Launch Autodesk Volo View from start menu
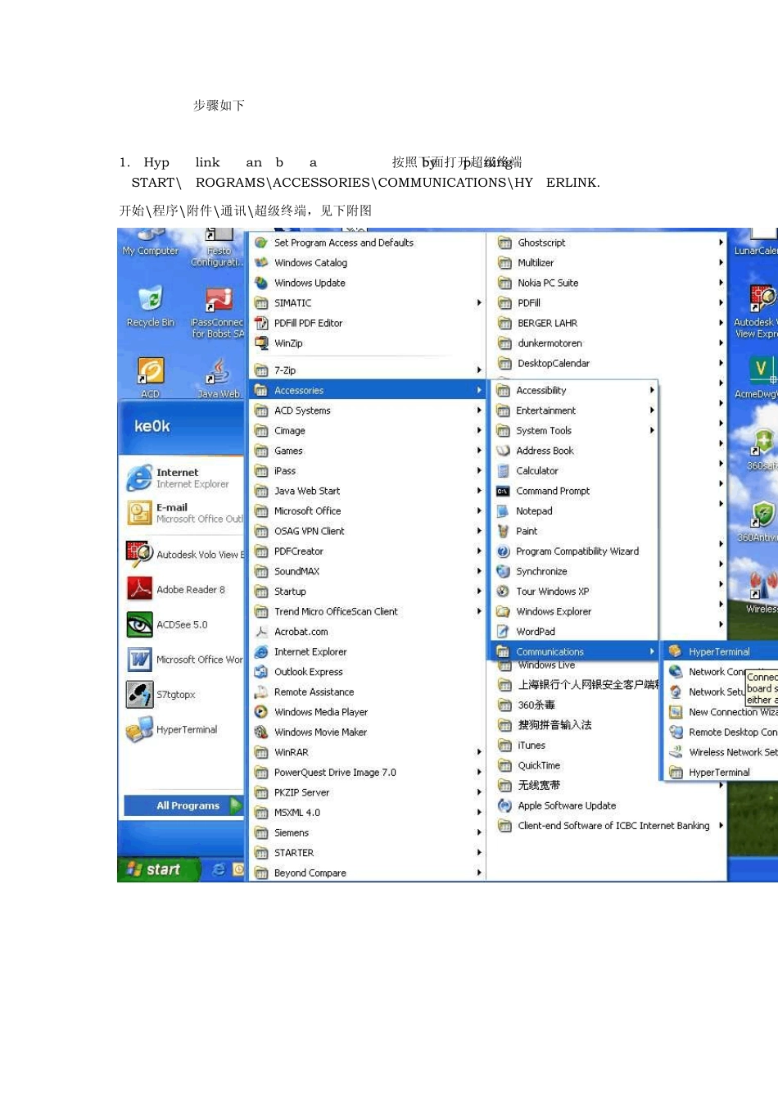Image resolution: width=778 pixels, height=1102 pixels. [184, 554]
